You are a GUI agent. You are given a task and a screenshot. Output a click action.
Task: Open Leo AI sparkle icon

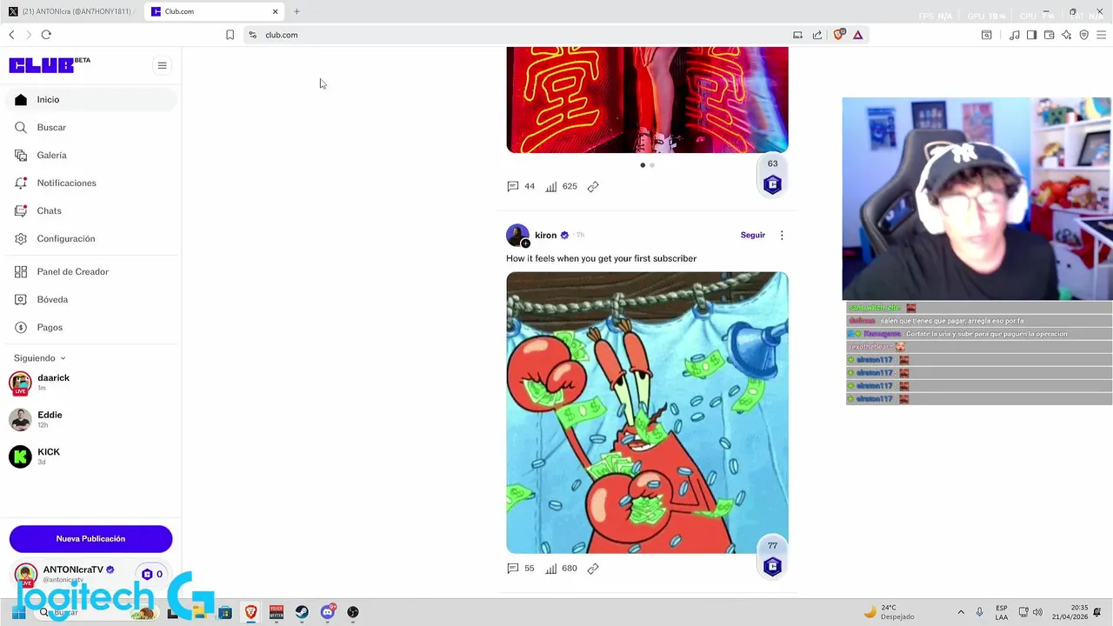coord(1067,35)
